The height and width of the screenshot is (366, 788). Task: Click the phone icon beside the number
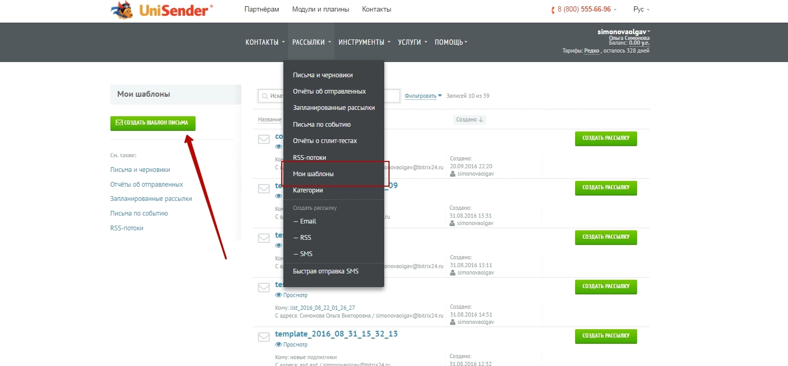point(553,10)
